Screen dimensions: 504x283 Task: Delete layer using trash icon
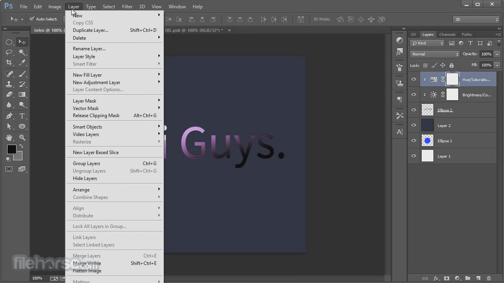489,278
